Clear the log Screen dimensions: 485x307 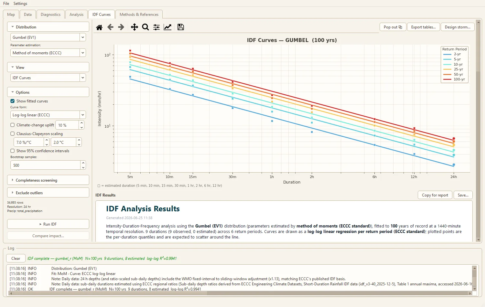(x=16, y=259)
